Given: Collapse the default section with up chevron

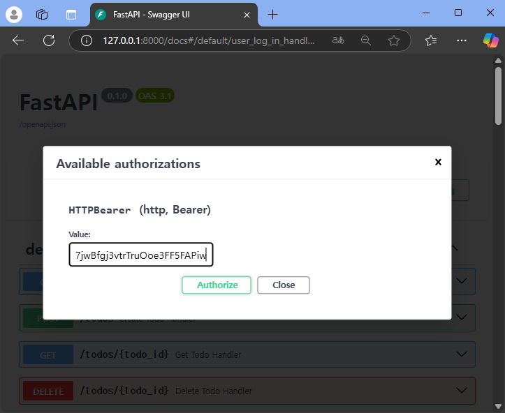Looking at the screenshot, I should [455, 248].
